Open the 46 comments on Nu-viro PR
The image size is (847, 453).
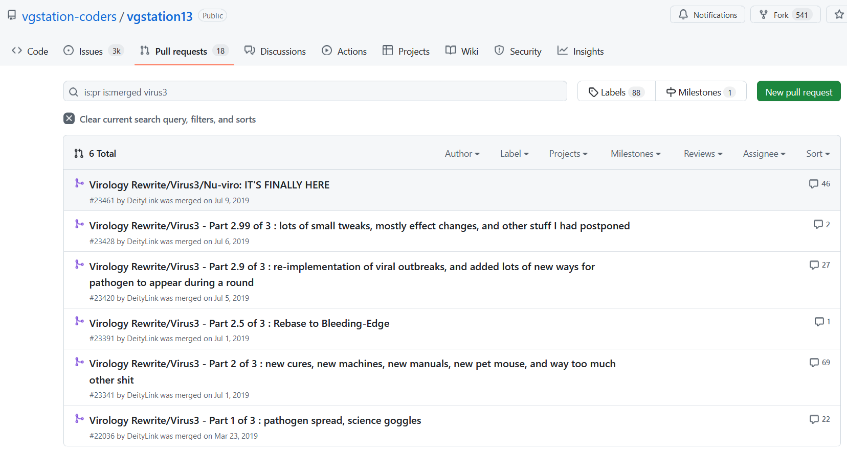coord(819,184)
